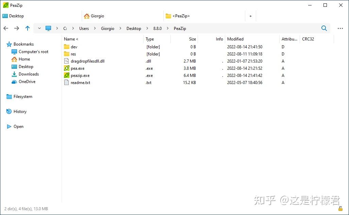This screenshot has height=215, width=349.
Task: Sort by the Attributes column header
Action: click(289, 39)
